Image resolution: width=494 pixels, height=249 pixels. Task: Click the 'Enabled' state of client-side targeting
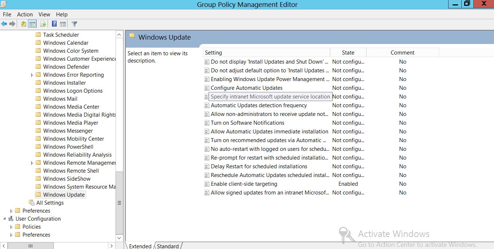348,184
